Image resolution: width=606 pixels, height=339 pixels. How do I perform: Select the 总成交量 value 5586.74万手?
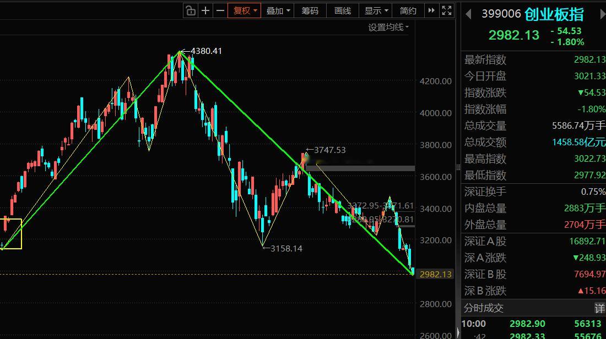pos(578,125)
